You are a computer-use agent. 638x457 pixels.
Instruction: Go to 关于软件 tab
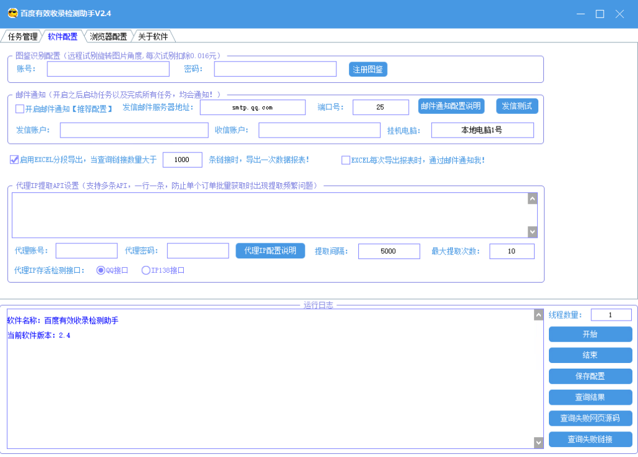tap(153, 37)
